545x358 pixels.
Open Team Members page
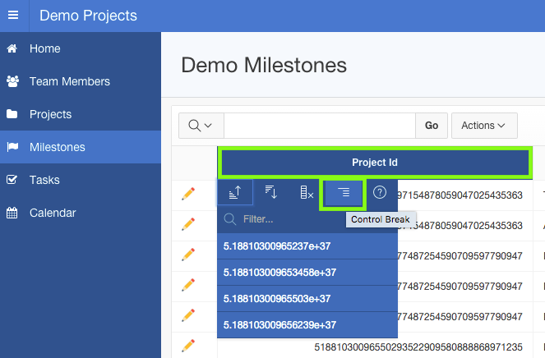pyautogui.click(x=69, y=81)
